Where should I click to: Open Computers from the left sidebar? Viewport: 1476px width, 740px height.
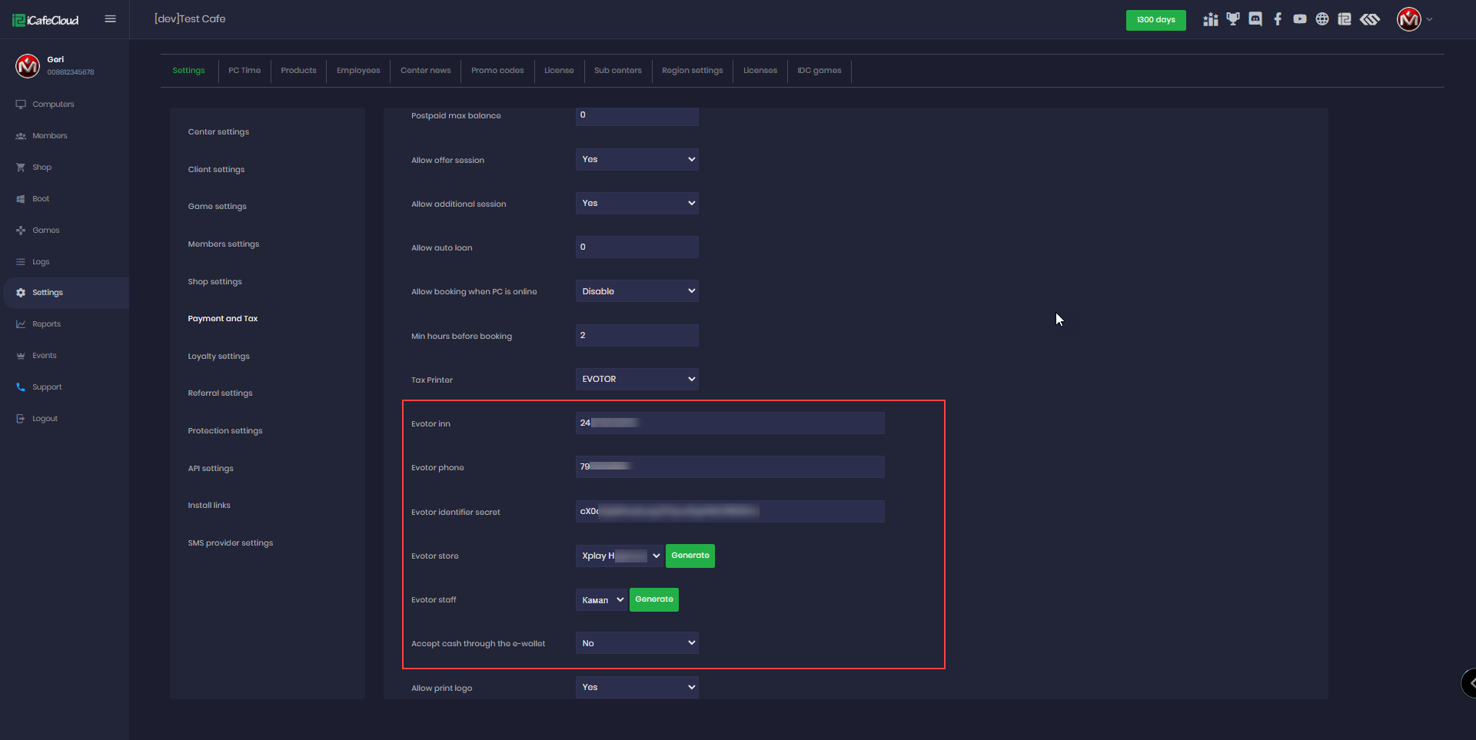click(53, 105)
